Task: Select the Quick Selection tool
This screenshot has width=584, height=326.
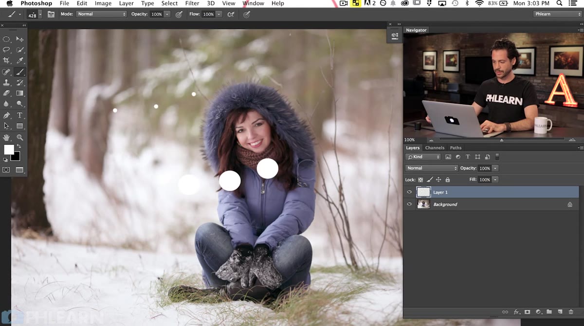Action: point(20,50)
